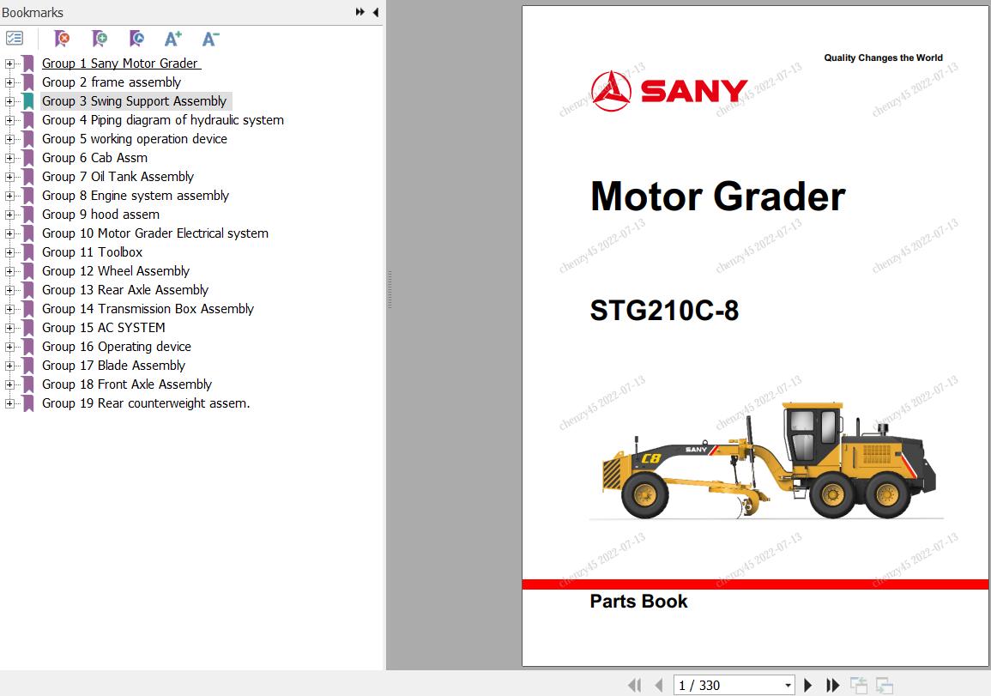Click the Quality Changes the World slogan
The width and height of the screenshot is (991, 696).
tap(883, 57)
